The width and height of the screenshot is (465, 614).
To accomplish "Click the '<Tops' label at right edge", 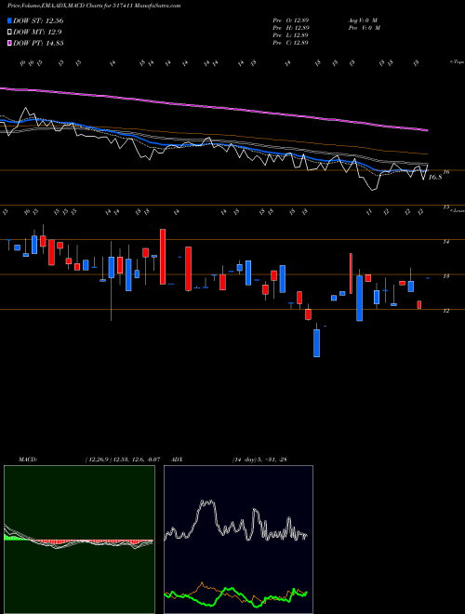I will (x=457, y=62).
